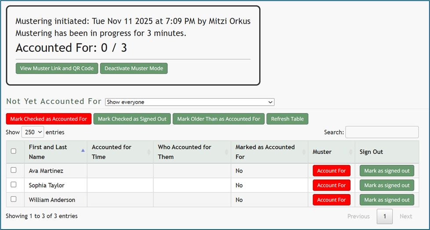Open the Show everyone filter dropdown
Image resolution: width=430 pixels, height=230 pixels.
click(189, 102)
